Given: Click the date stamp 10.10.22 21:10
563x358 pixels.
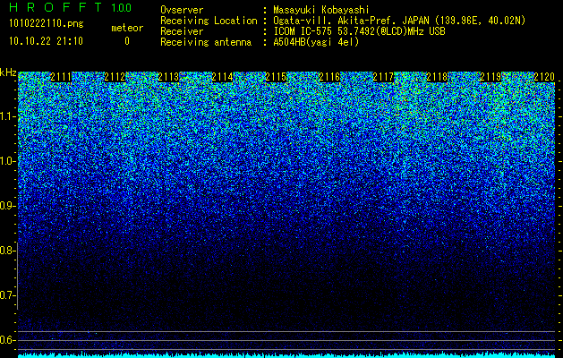Looking at the screenshot, I should pos(46,41).
